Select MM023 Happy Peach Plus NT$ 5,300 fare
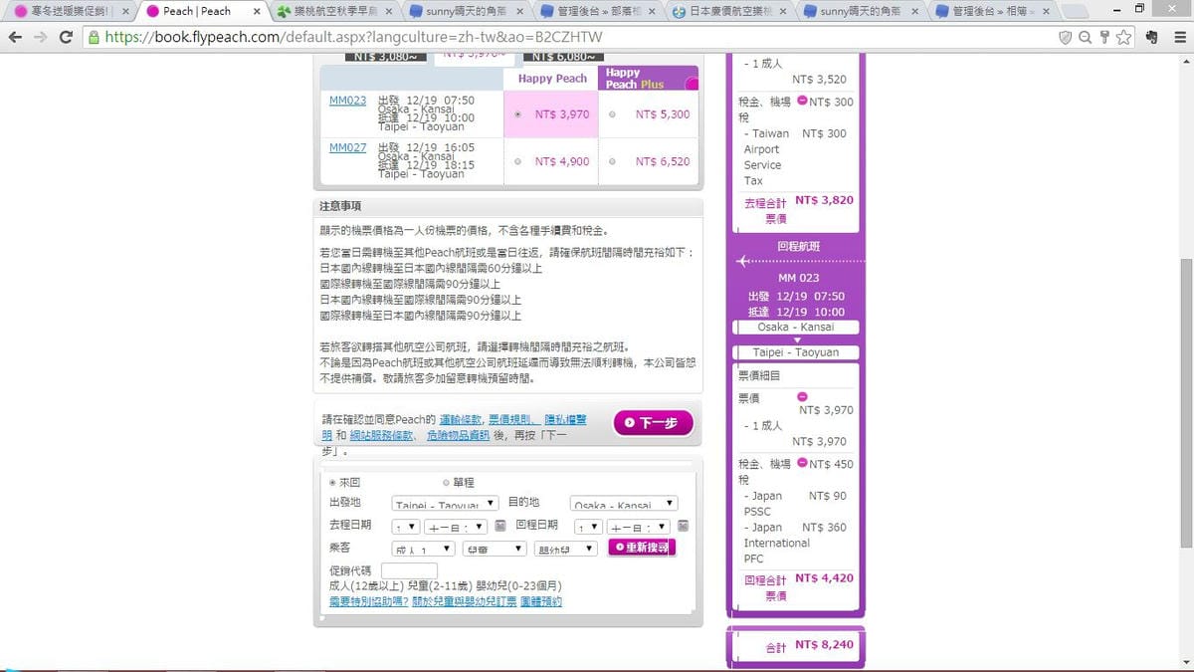 (611, 114)
